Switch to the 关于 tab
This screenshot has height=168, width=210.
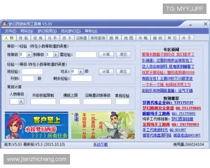[187, 38]
